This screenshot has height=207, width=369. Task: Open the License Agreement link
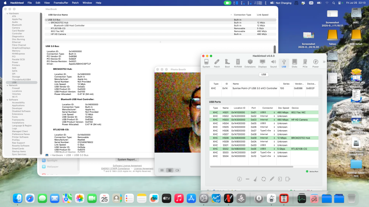click(144, 168)
